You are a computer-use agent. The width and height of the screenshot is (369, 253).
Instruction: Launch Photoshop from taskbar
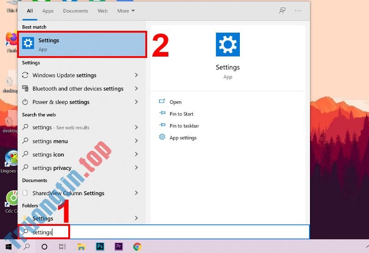[x=100, y=247]
